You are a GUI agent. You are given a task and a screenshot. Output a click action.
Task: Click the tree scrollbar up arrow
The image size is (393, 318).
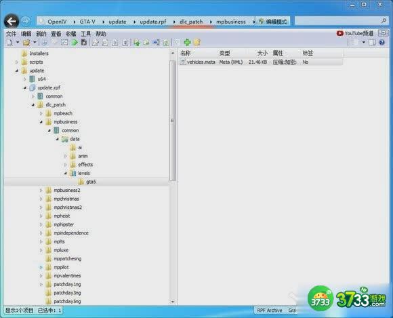(172, 53)
